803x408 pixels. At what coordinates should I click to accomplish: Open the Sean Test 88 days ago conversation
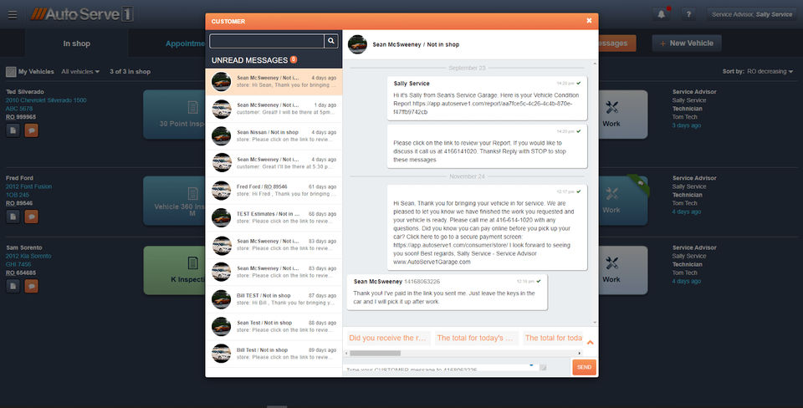pyautogui.click(x=274, y=326)
